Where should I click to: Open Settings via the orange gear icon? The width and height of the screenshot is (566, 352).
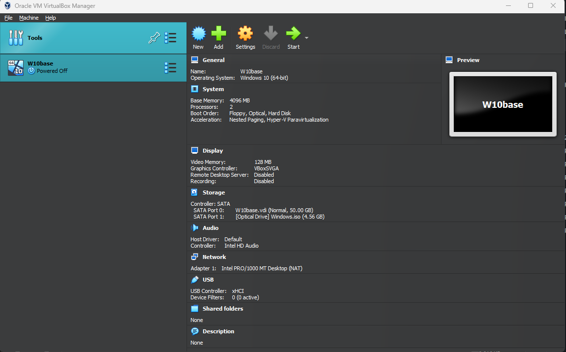245,33
